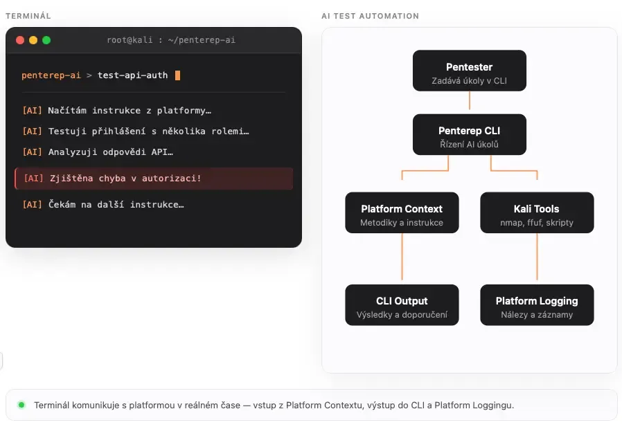Select the Platform Logging node

(537, 305)
